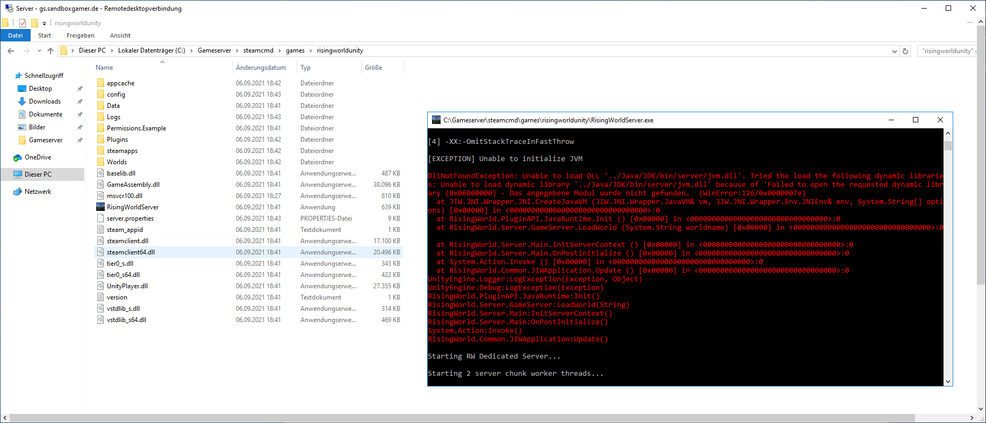Select the tier0_s.dll file name
986x423 pixels.
[120, 264]
